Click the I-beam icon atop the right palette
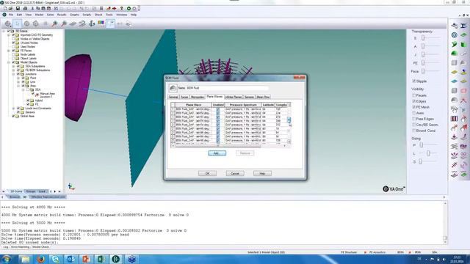Image resolution: width=470 pixels, height=264 pixels. point(463,26)
